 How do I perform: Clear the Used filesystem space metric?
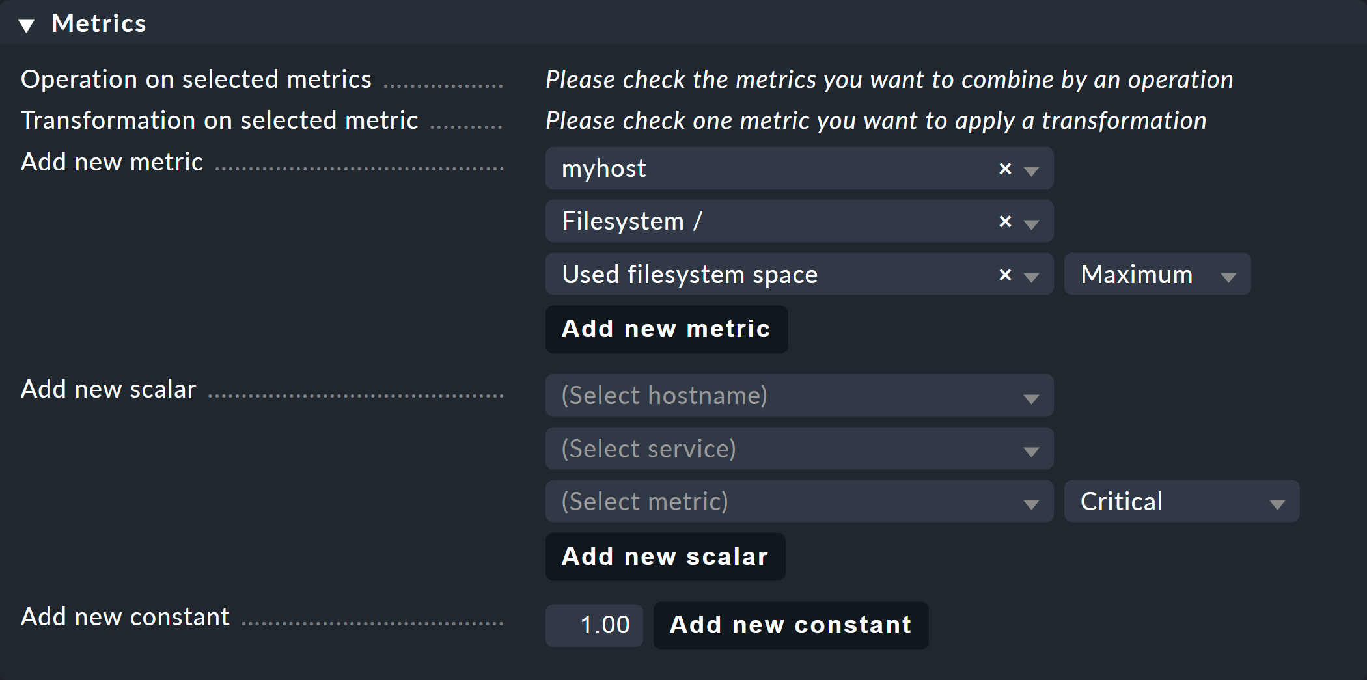[1004, 274]
